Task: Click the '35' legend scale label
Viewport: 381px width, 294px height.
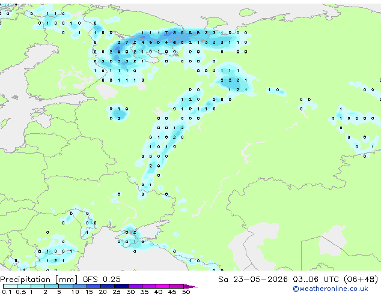Action: pyautogui.click(x=144, y=292)
